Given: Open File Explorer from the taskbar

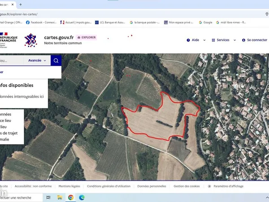Looking at the screenshot, I should click(60, 198).
